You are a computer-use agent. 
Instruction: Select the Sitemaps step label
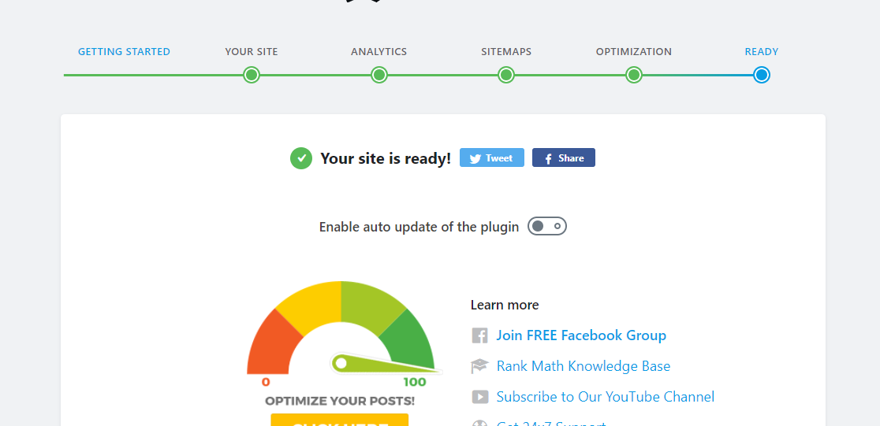[506, 52]
